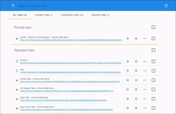This screenshot has height=114, width=176.
Task: Click the favicon beside Divider Tabs title
Action: tap(17, 80)
